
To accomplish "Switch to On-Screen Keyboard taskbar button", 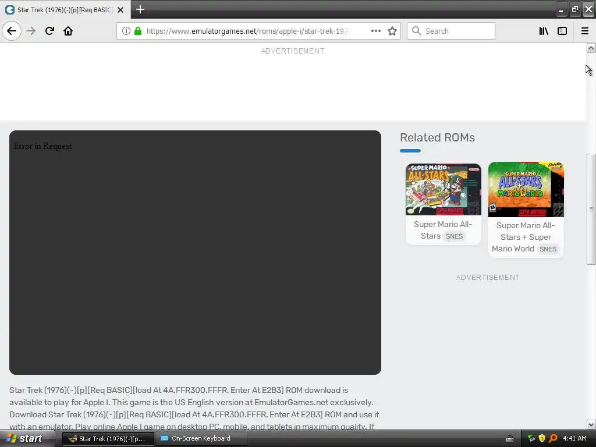I will click(x=201, y=439).
